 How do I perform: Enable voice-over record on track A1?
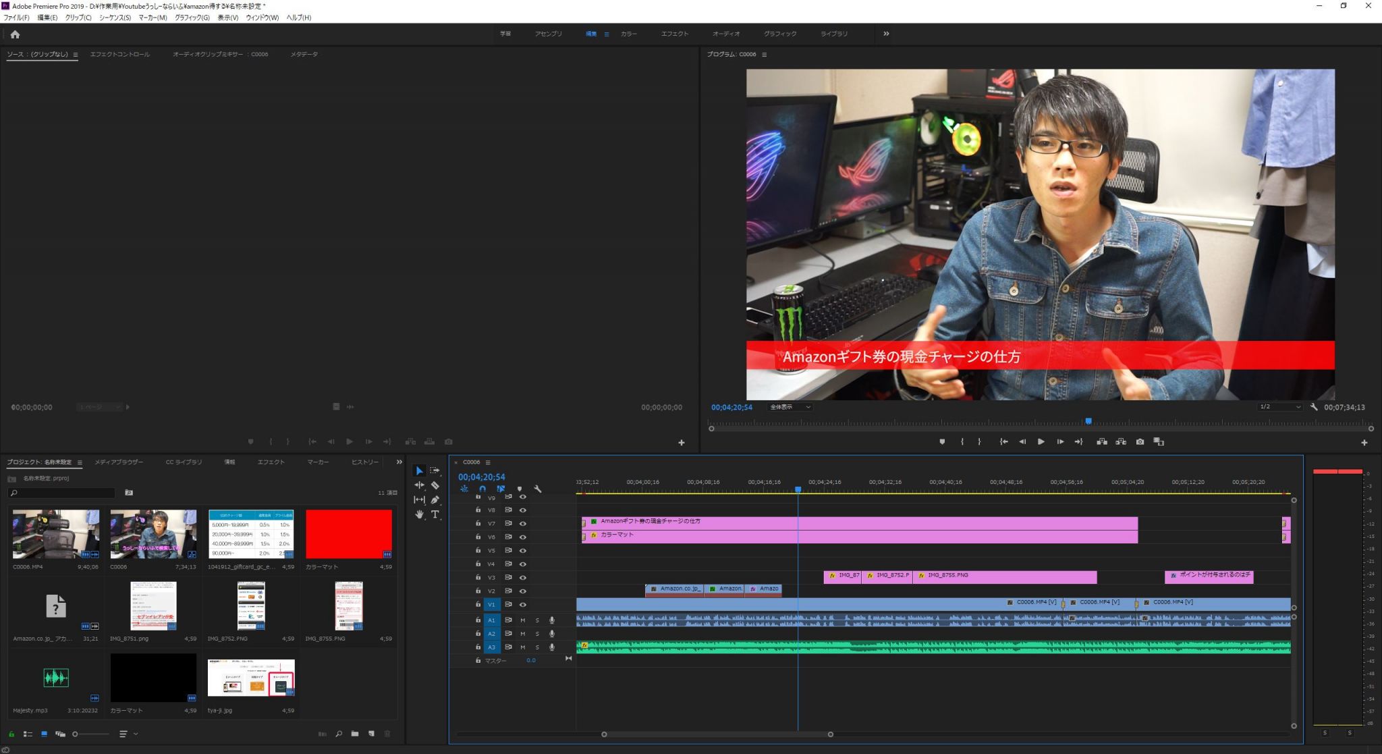552,620
